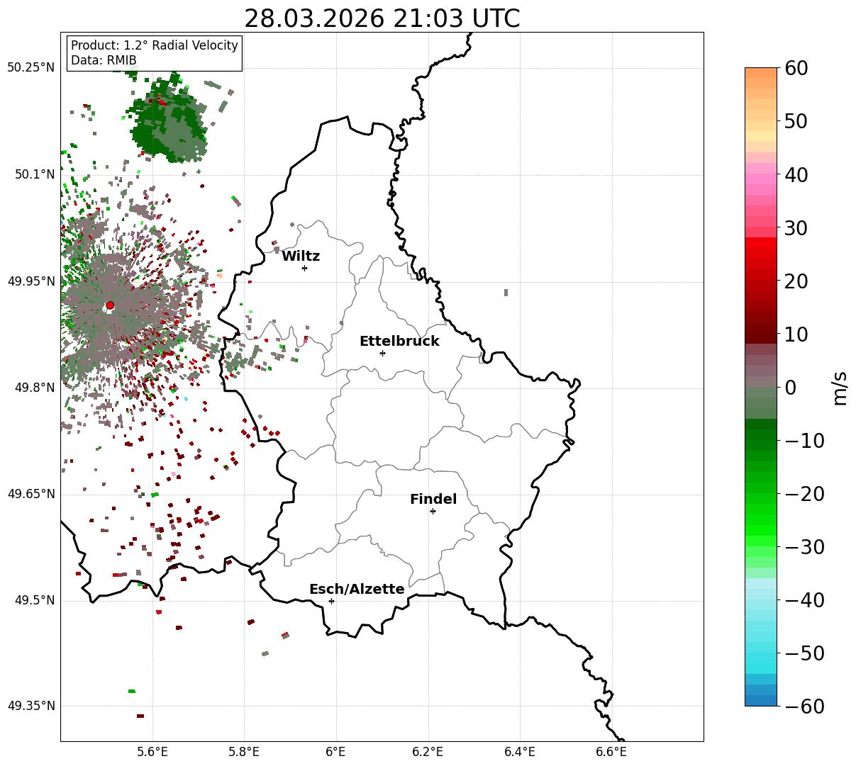Pick the pink colorbar segment near 40
This screenshot has width=856, height=766.
(761, 179)
